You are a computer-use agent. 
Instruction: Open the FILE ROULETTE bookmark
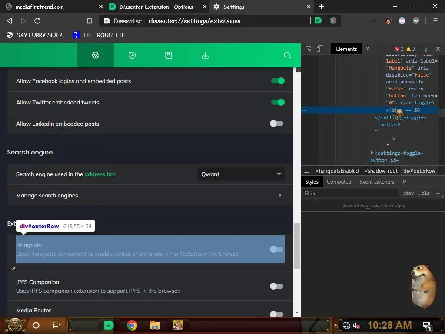99,35
